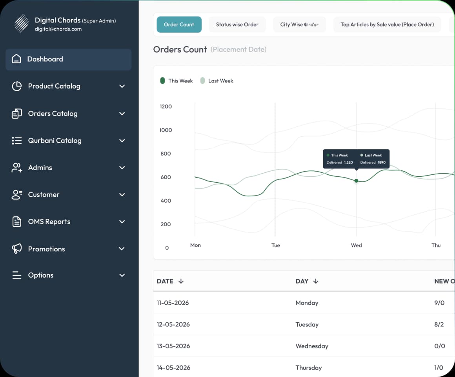
Task: Click the Delivered 1,520 tooltip value
Action: pos(340,162)
